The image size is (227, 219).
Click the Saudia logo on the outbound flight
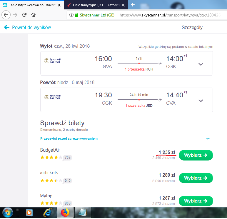52,61
